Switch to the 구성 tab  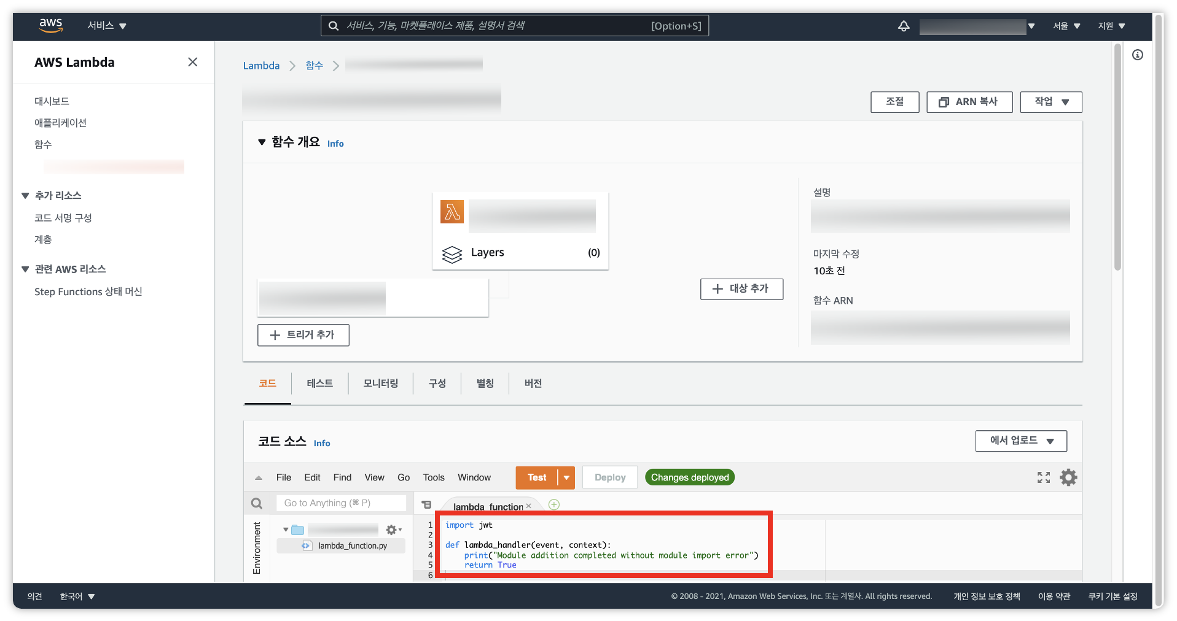437,384
